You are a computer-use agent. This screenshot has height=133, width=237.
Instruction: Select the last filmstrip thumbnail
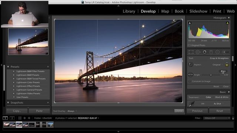click(50, 125)
